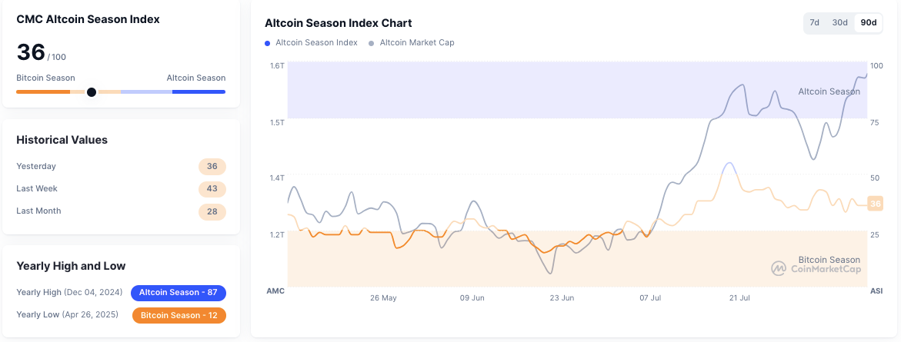Toggle Altcoin Market Cap legend series
The image size is (901, 342).
coord(416,43)
